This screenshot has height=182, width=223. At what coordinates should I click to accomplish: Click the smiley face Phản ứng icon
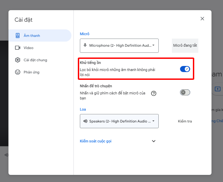[x=18, y=72]
